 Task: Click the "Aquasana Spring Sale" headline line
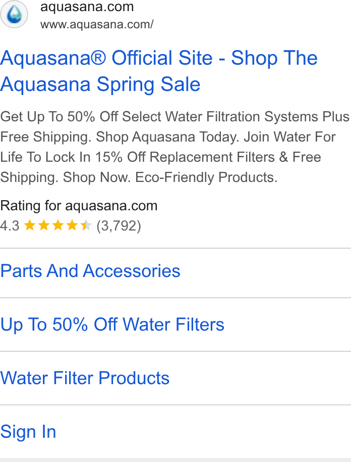(x=100, y=84)
